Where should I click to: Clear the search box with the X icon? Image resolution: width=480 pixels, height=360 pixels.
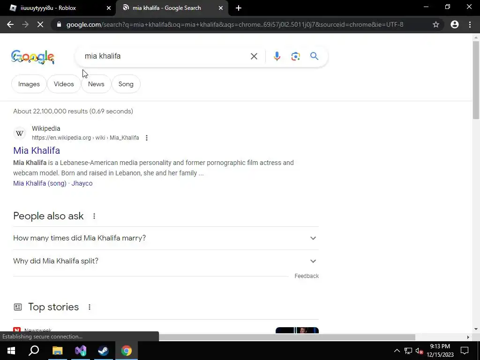(x=254, y=56)
